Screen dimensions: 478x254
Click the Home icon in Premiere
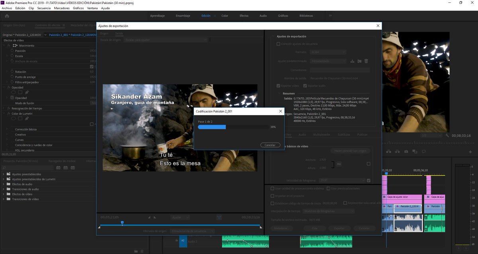click(7, 16)
